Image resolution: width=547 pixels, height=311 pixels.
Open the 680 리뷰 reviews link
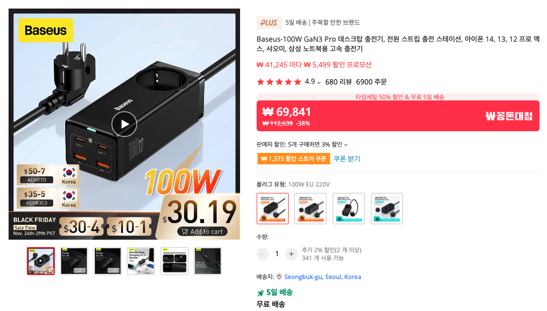click(338, 82)
